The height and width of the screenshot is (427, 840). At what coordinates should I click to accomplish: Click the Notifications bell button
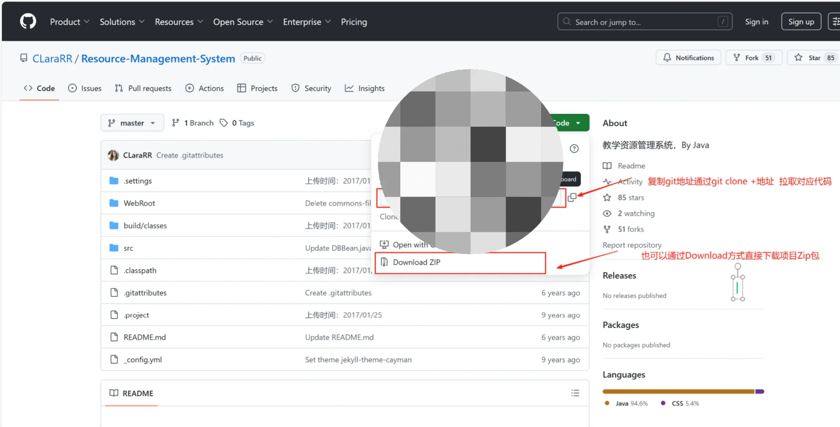pyautogui.click(x=688, y=58)
